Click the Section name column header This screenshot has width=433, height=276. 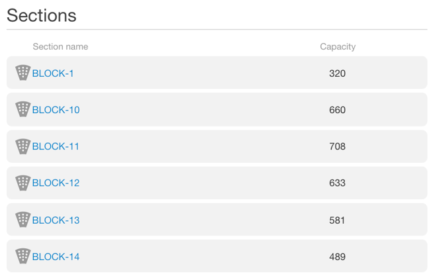click(60, 46)
